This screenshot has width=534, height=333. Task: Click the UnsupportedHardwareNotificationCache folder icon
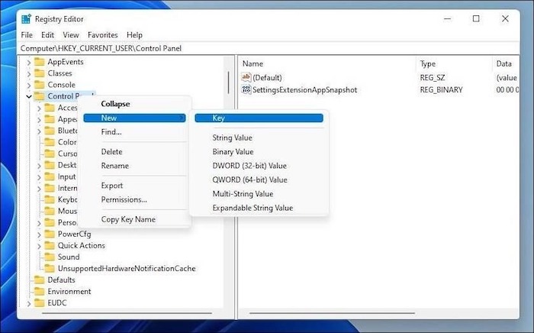pyautogui.click(x=50, y=268)
